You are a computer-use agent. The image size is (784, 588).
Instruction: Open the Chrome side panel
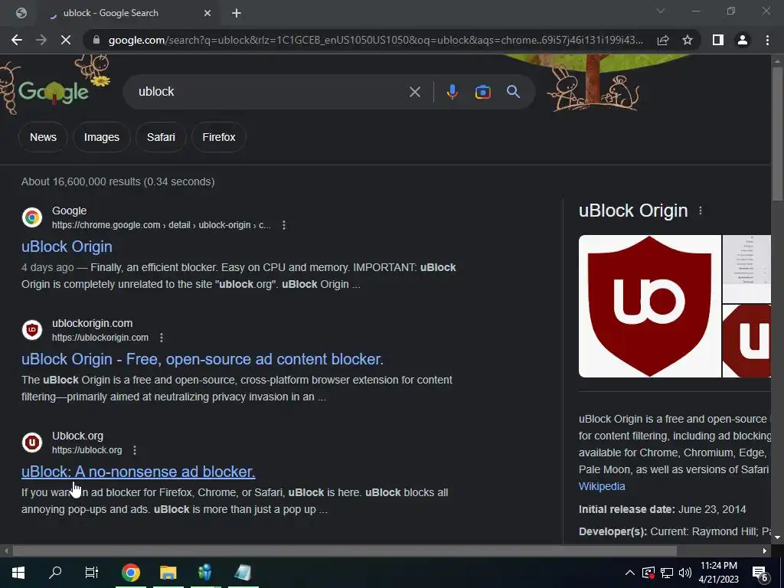tap(718, 40)
